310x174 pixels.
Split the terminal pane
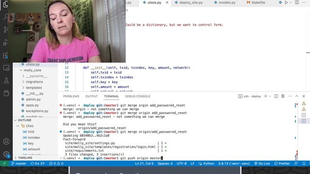click(276, 96)
